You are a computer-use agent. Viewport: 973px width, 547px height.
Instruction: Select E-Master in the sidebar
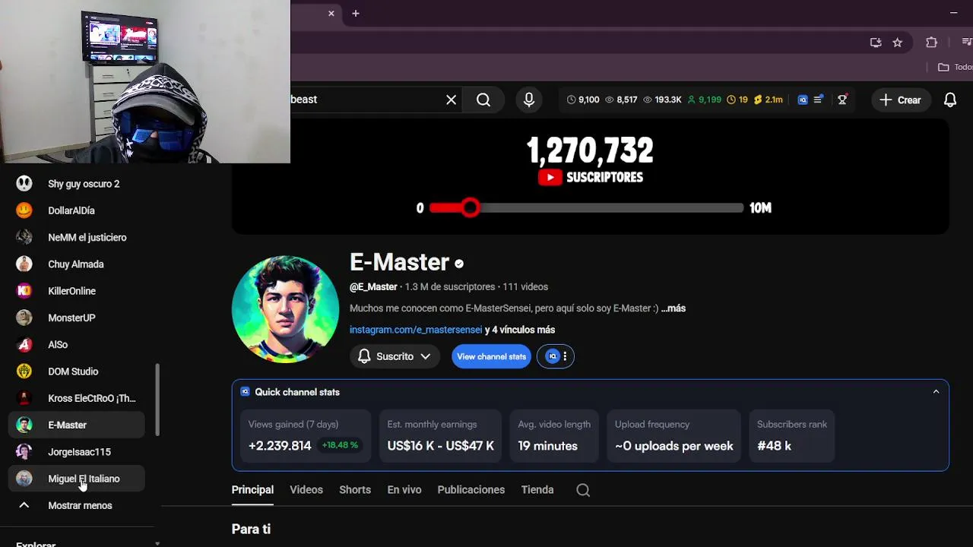76,425
